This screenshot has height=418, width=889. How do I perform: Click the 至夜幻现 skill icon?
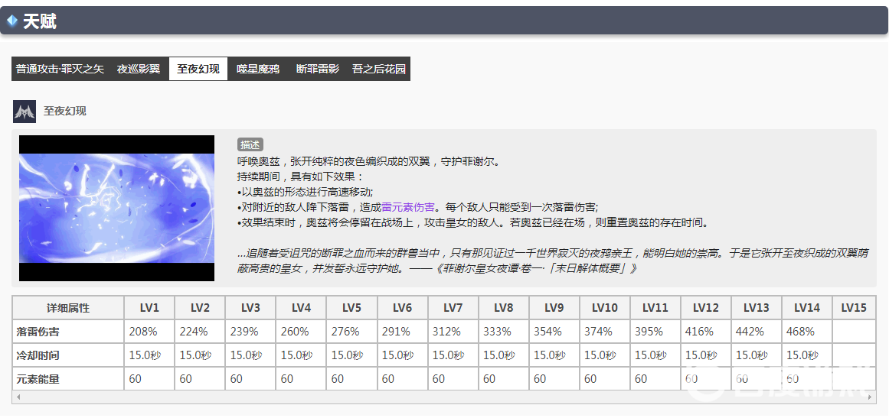click(x=25, y=112)
